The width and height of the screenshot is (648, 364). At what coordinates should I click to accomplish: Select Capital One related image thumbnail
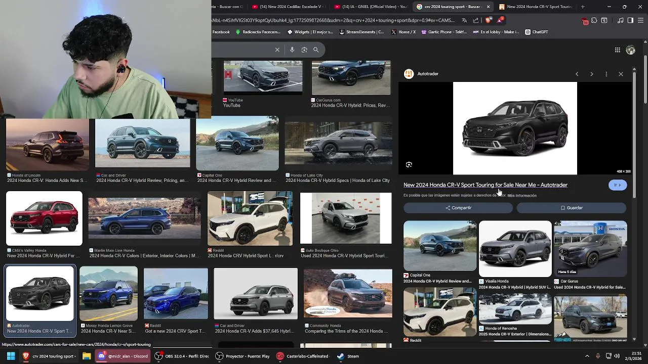click(440, 246)
